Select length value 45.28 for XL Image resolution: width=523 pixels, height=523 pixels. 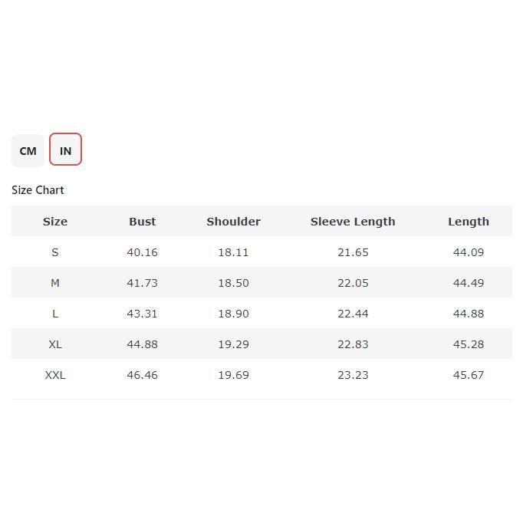click(469, 344)
